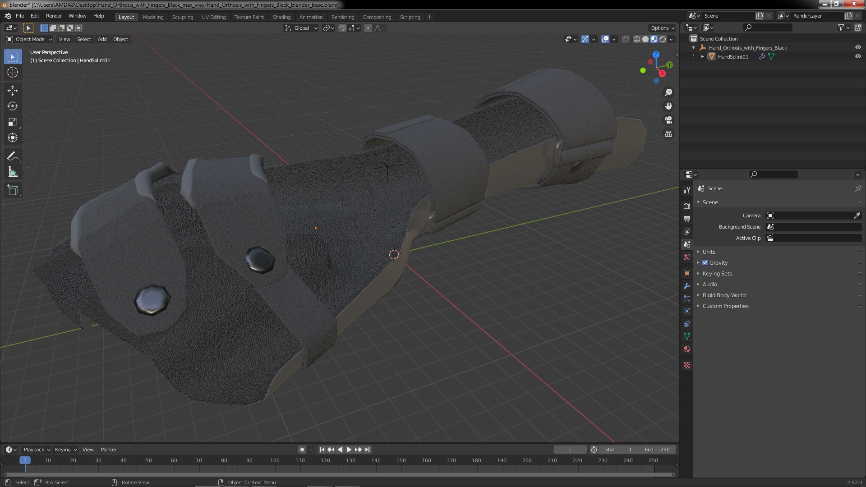Toggle the Gravity checkbox

705,262
